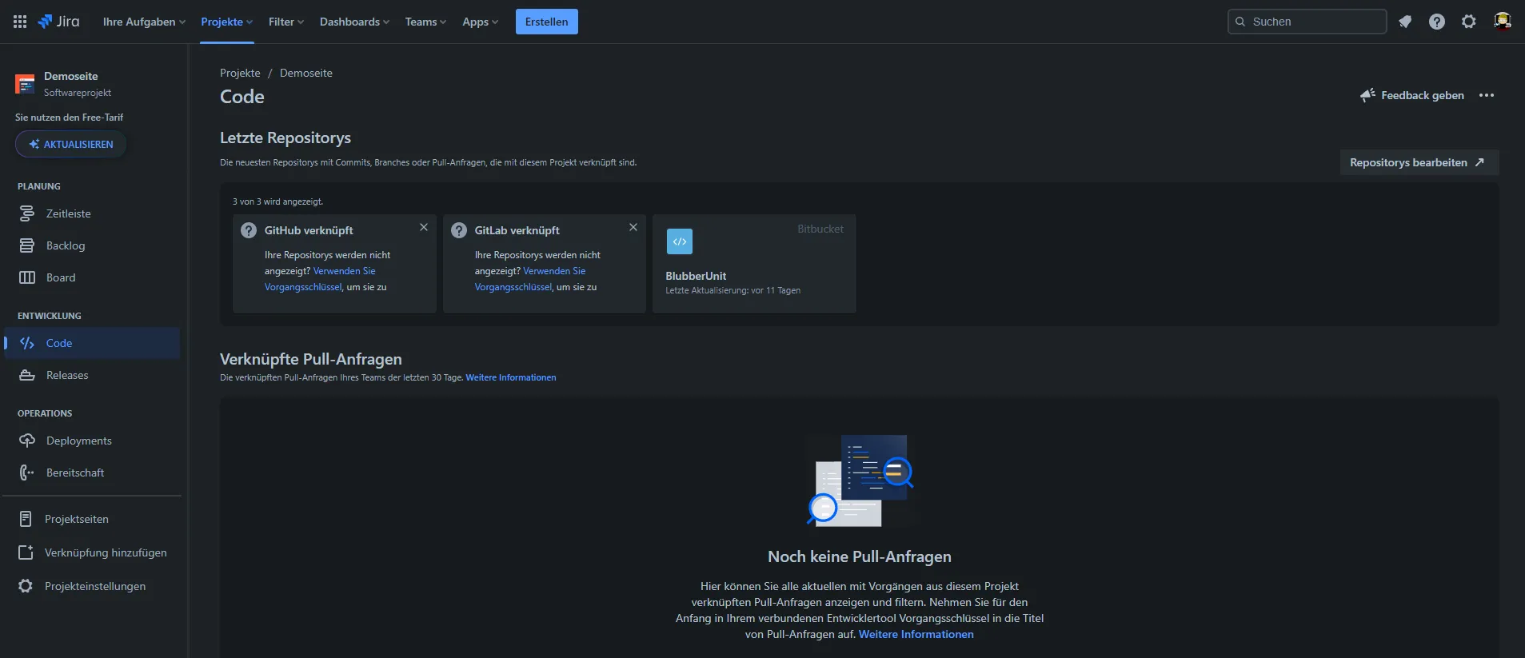Click the GitLab verknüpft question mark icon
This screenshot has height=658, width=1525.
(x=459, y=230)
